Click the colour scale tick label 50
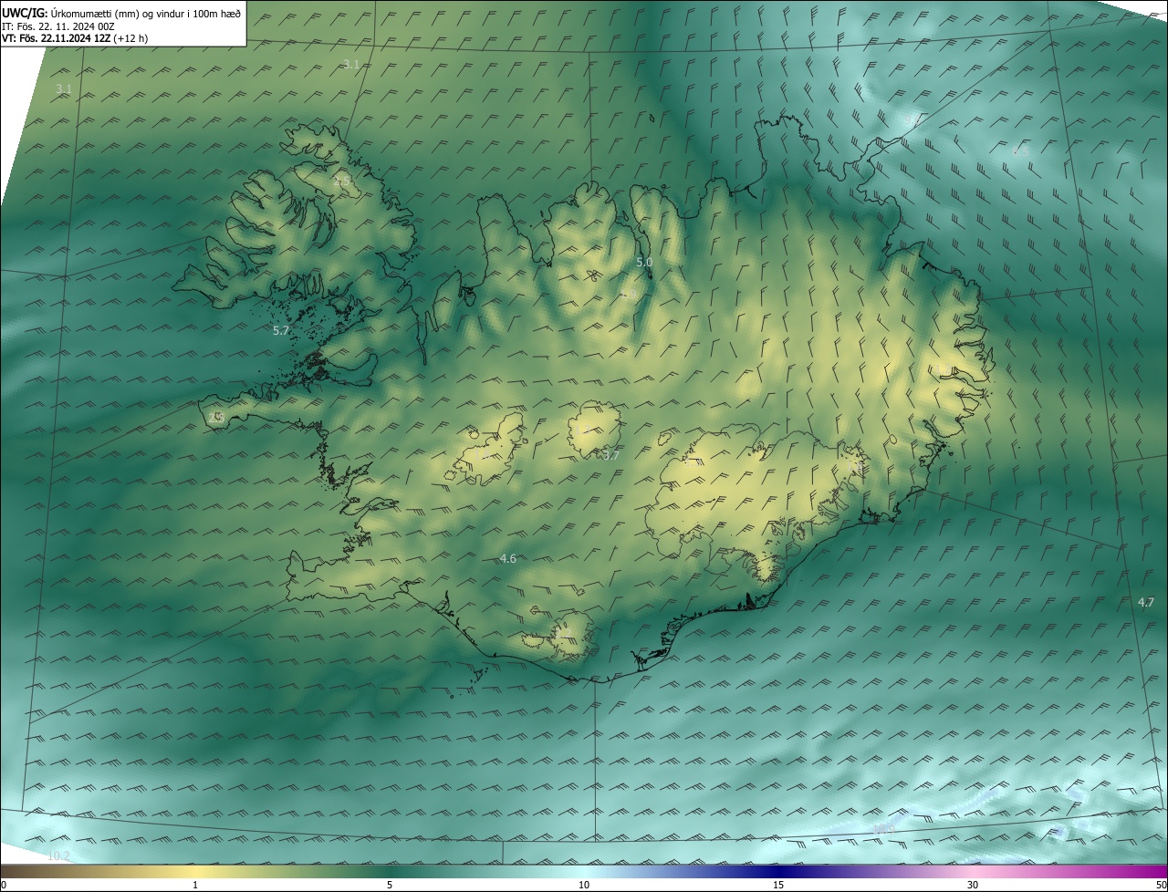 click(x=1161, y=886)
